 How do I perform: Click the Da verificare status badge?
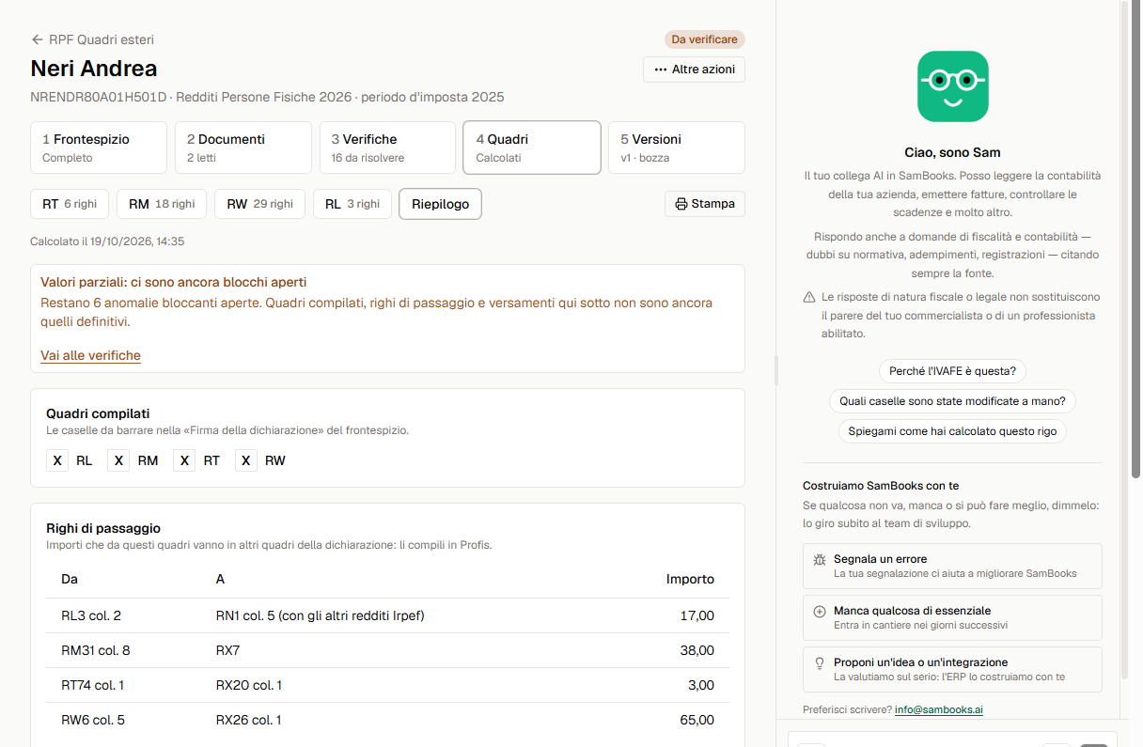[704, 39]
